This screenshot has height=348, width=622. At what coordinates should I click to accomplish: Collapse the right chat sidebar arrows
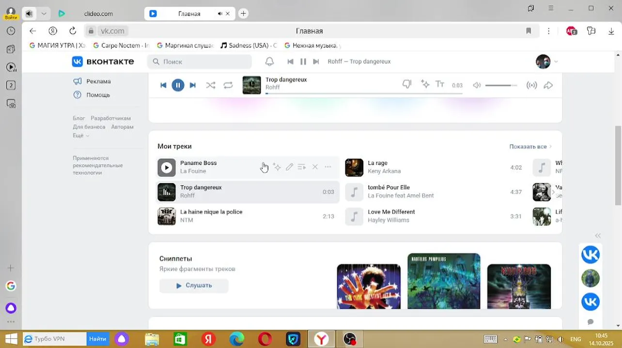pyautogui.click(x=598, y=236)
